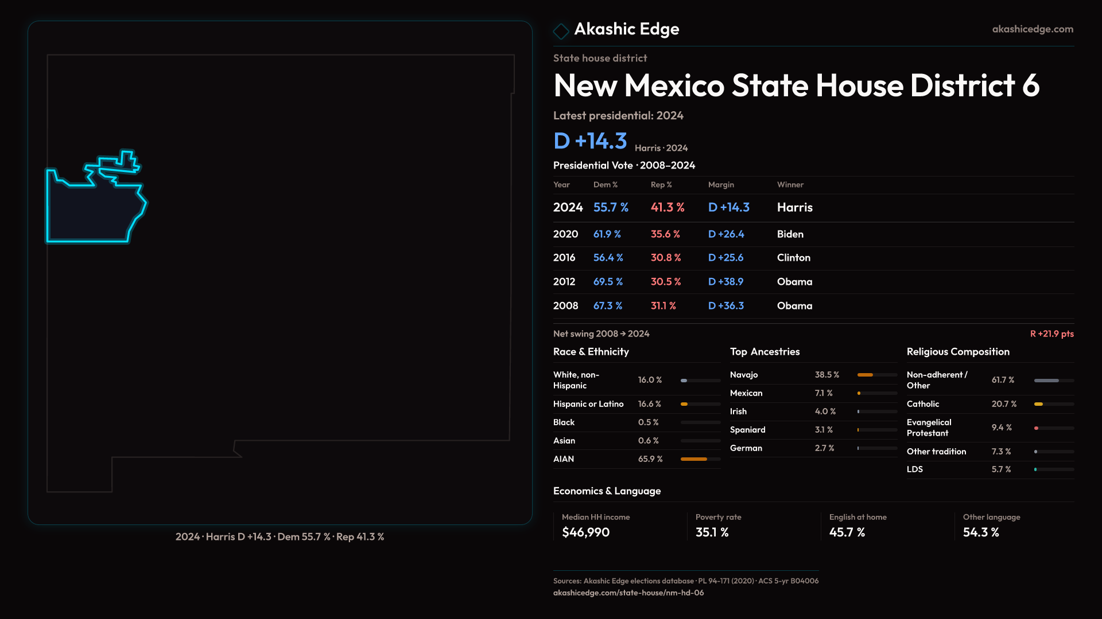Screen dimensions: 1102x619
Task: Open the akashicedge.com link at top right
Action: [1032, 29]
